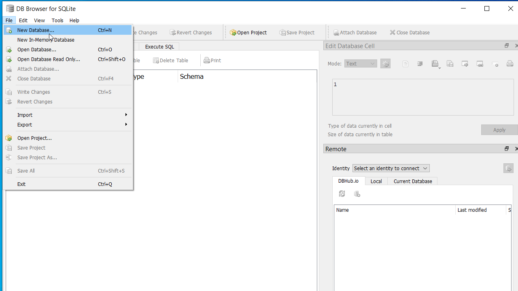
Task: Switch to the DBHub.io tab
Action: 348,181
